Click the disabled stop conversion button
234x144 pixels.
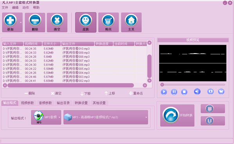[x=213, y=108]
